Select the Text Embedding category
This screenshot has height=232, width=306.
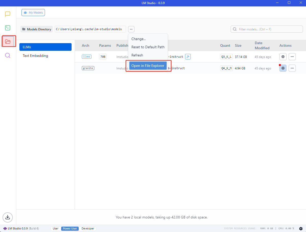click(35, 56)
